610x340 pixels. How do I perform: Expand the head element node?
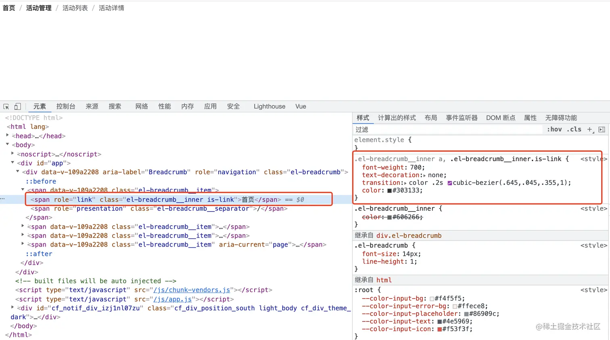[8, 136]
